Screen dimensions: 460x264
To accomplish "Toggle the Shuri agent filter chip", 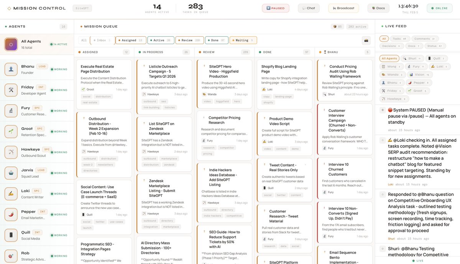I will 412,59.
